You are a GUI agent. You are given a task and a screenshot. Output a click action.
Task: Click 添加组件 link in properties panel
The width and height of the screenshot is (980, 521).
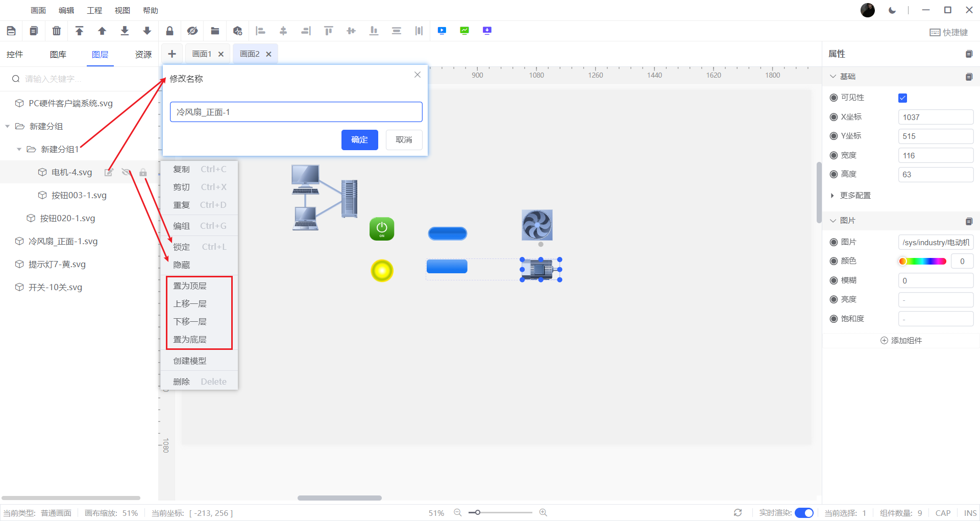point(901,341)
